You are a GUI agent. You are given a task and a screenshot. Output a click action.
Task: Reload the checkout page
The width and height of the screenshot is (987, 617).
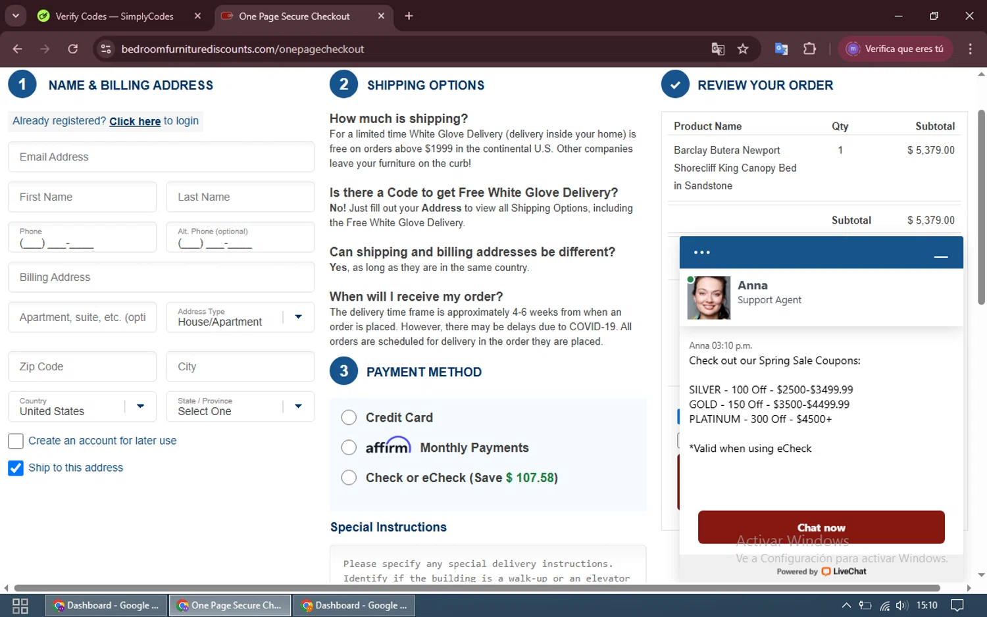point(73,49)
